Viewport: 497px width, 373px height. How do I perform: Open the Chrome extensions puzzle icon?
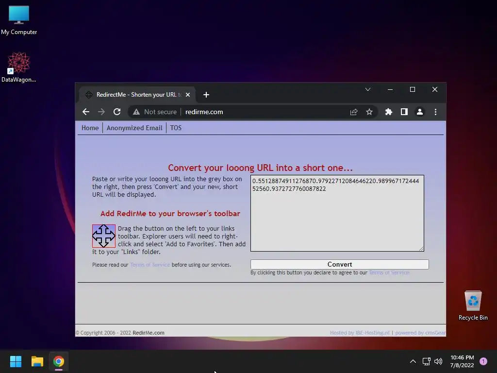point(389,112)
